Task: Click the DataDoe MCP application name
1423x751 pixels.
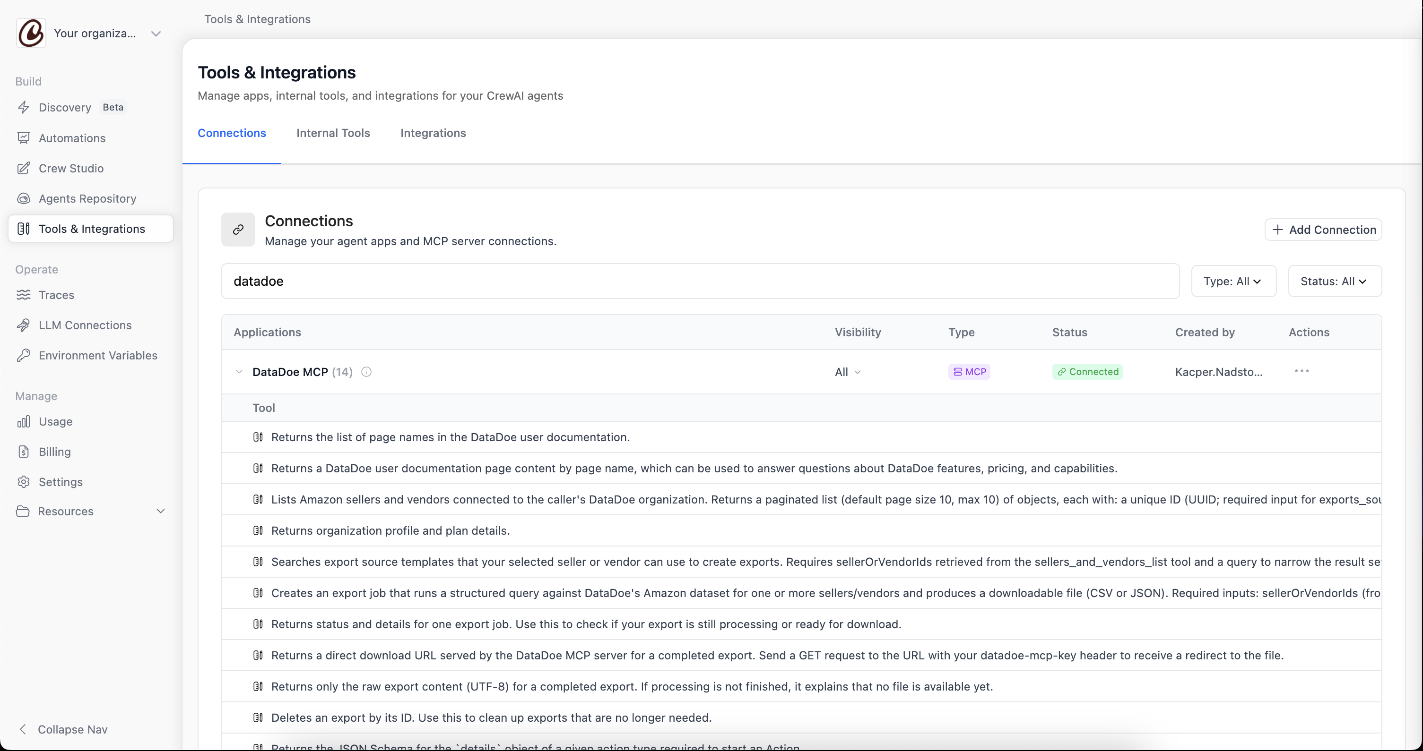Action: click(x=290, y=373)
